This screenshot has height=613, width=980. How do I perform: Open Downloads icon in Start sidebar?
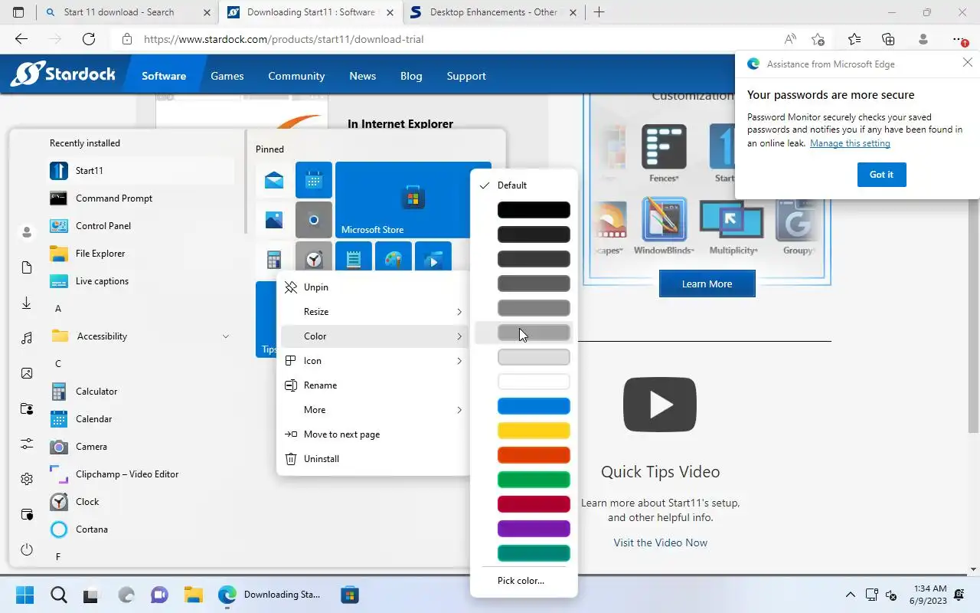click(x=27, y=303)
